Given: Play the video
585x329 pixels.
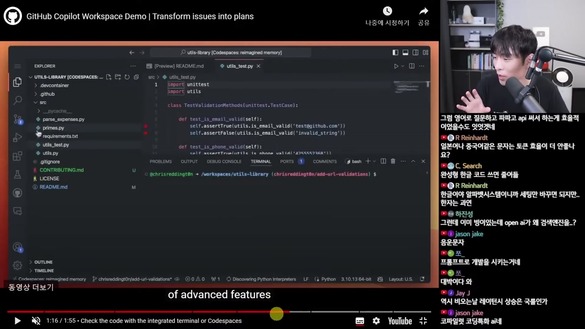Looking at the screenshot, I should tap(17, 321).
